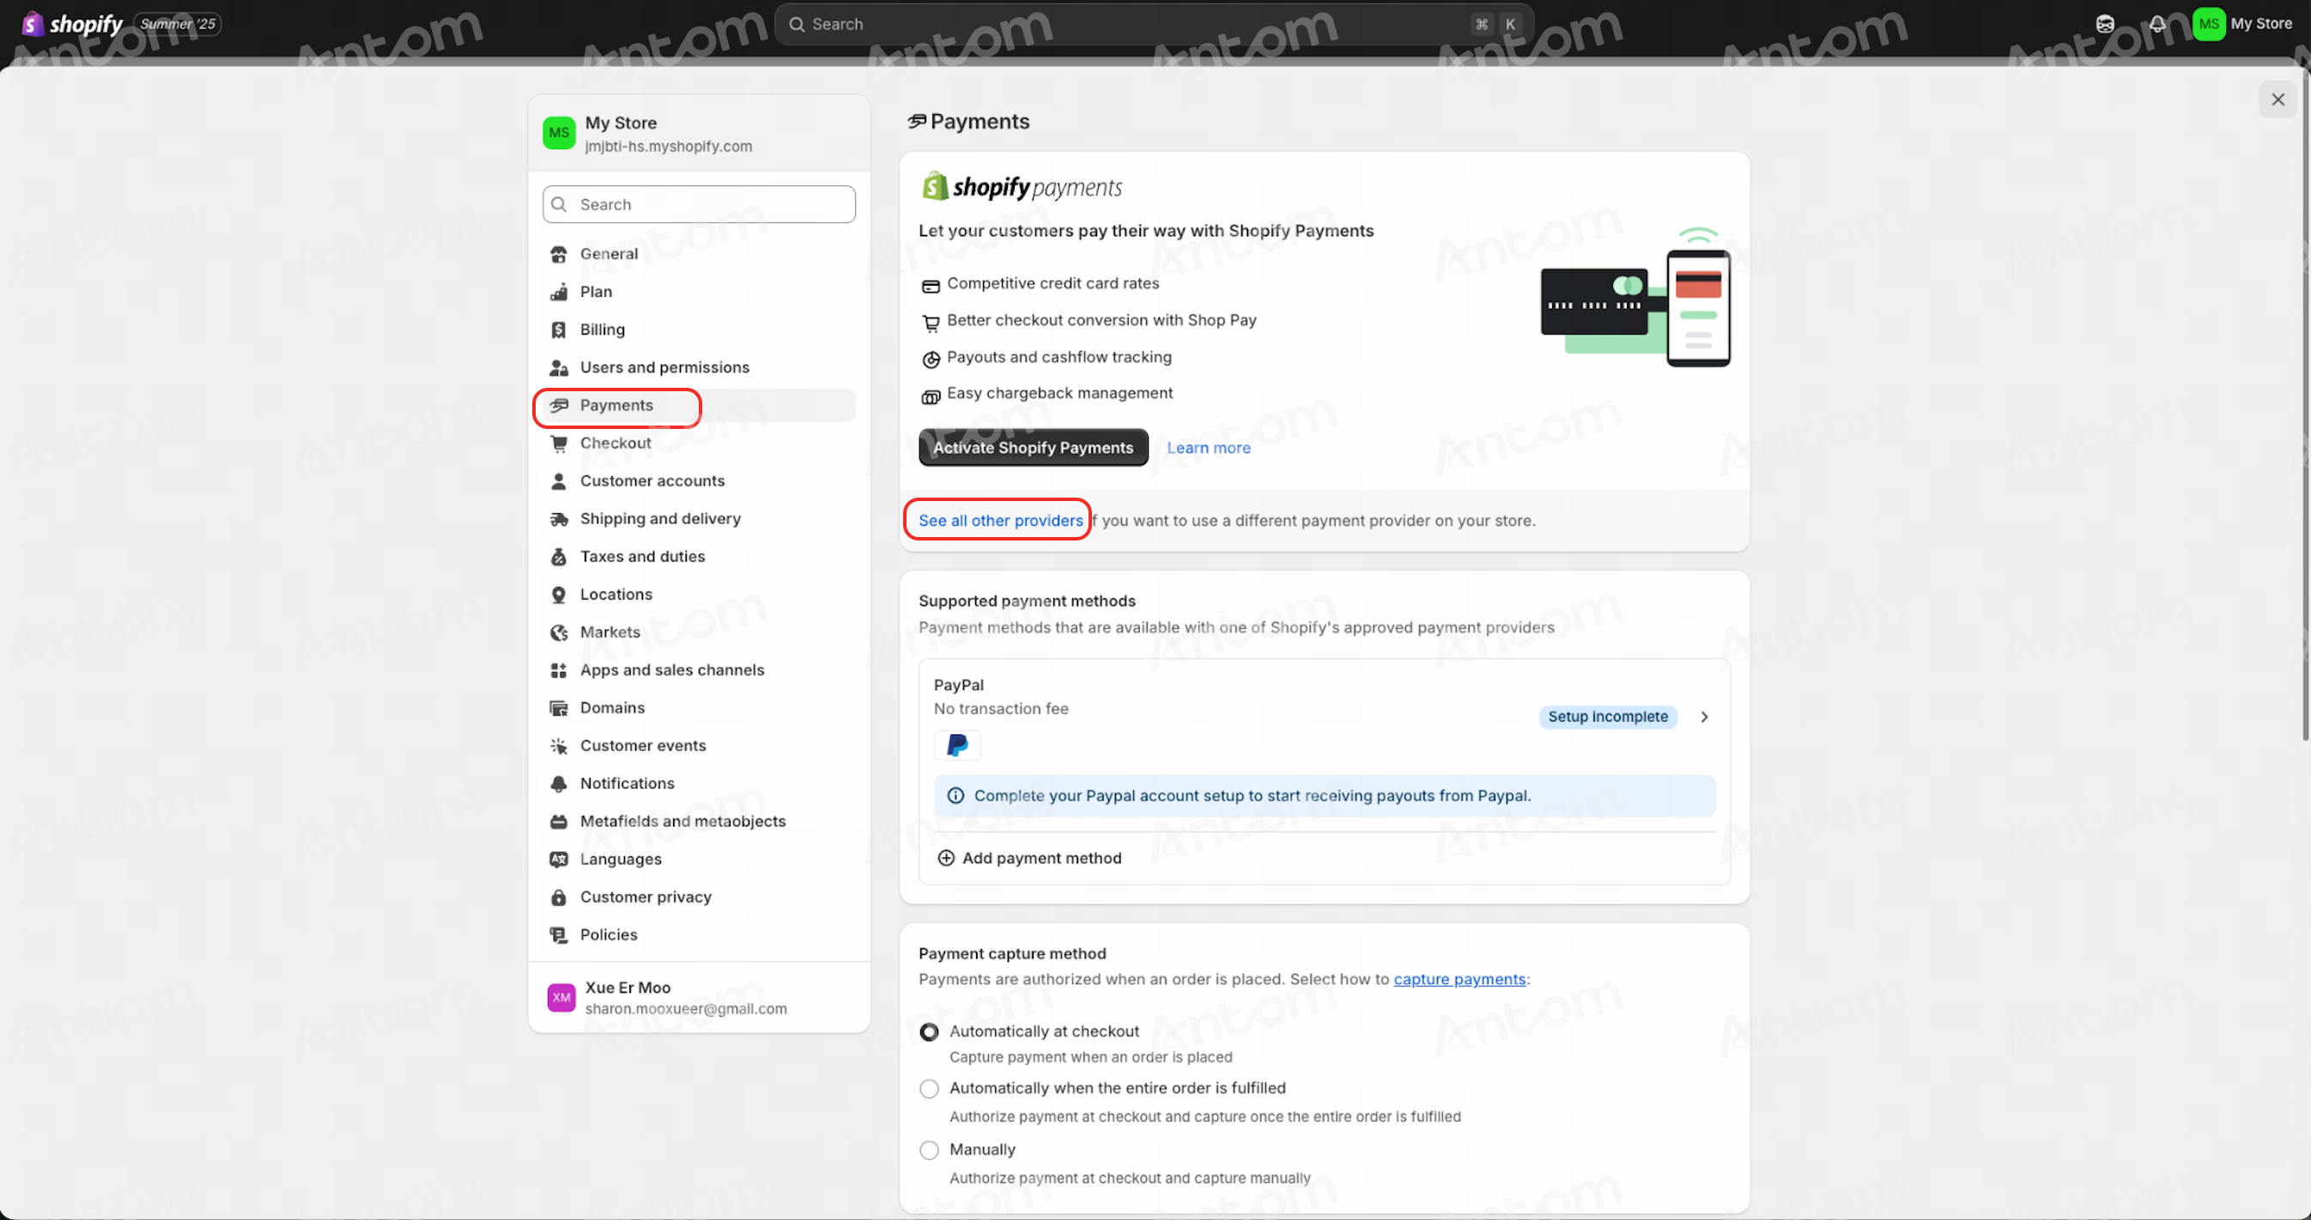Click the Checkout cart icon
The width and height of the screenshot is (2311, 1220).
coord(559,443)
